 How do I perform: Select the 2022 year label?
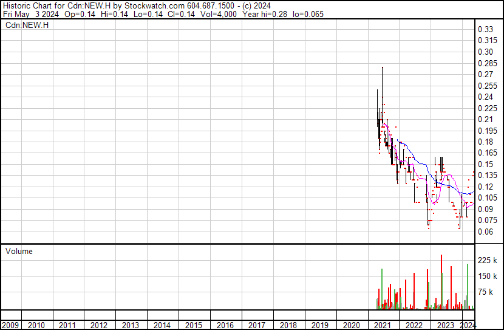pos(414,325)
